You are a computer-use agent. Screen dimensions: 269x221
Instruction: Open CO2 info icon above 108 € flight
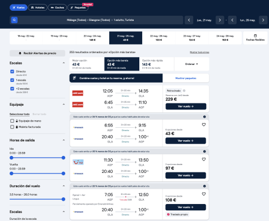204,186
